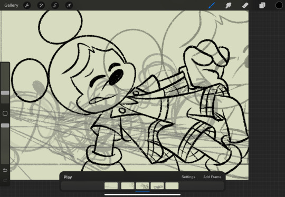This screenshot has width=285, height=197.
Task: Select the second frame thumbnail in timeline
Action: [128, 186]
